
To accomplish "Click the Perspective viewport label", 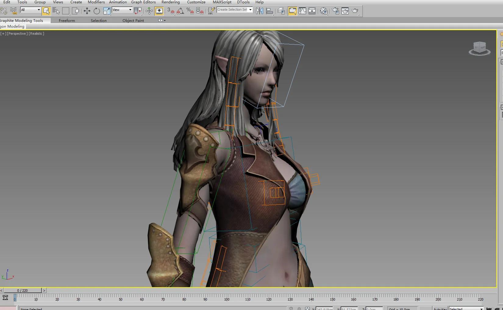I will [x=17, y=33].
